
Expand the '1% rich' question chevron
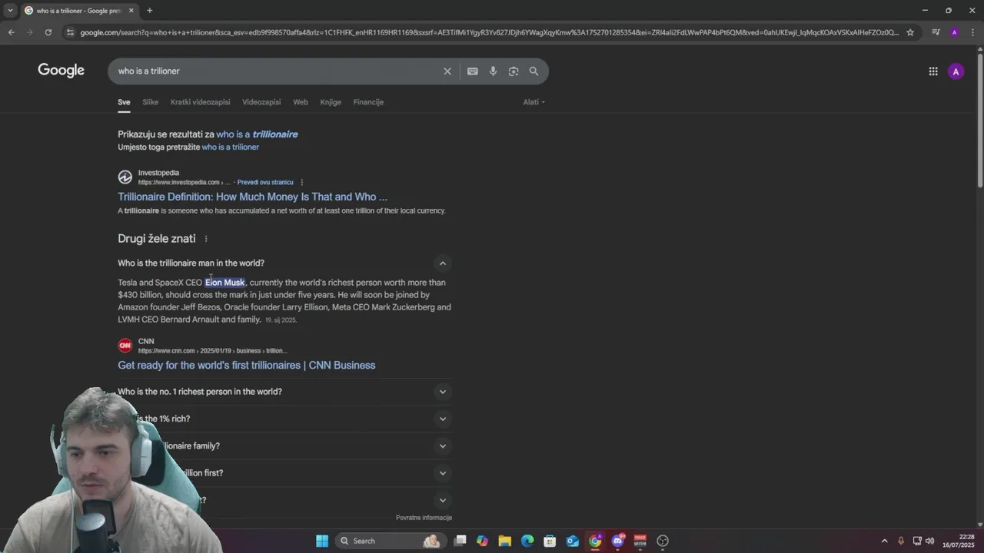pyautogui.click(x=442, y=419)
